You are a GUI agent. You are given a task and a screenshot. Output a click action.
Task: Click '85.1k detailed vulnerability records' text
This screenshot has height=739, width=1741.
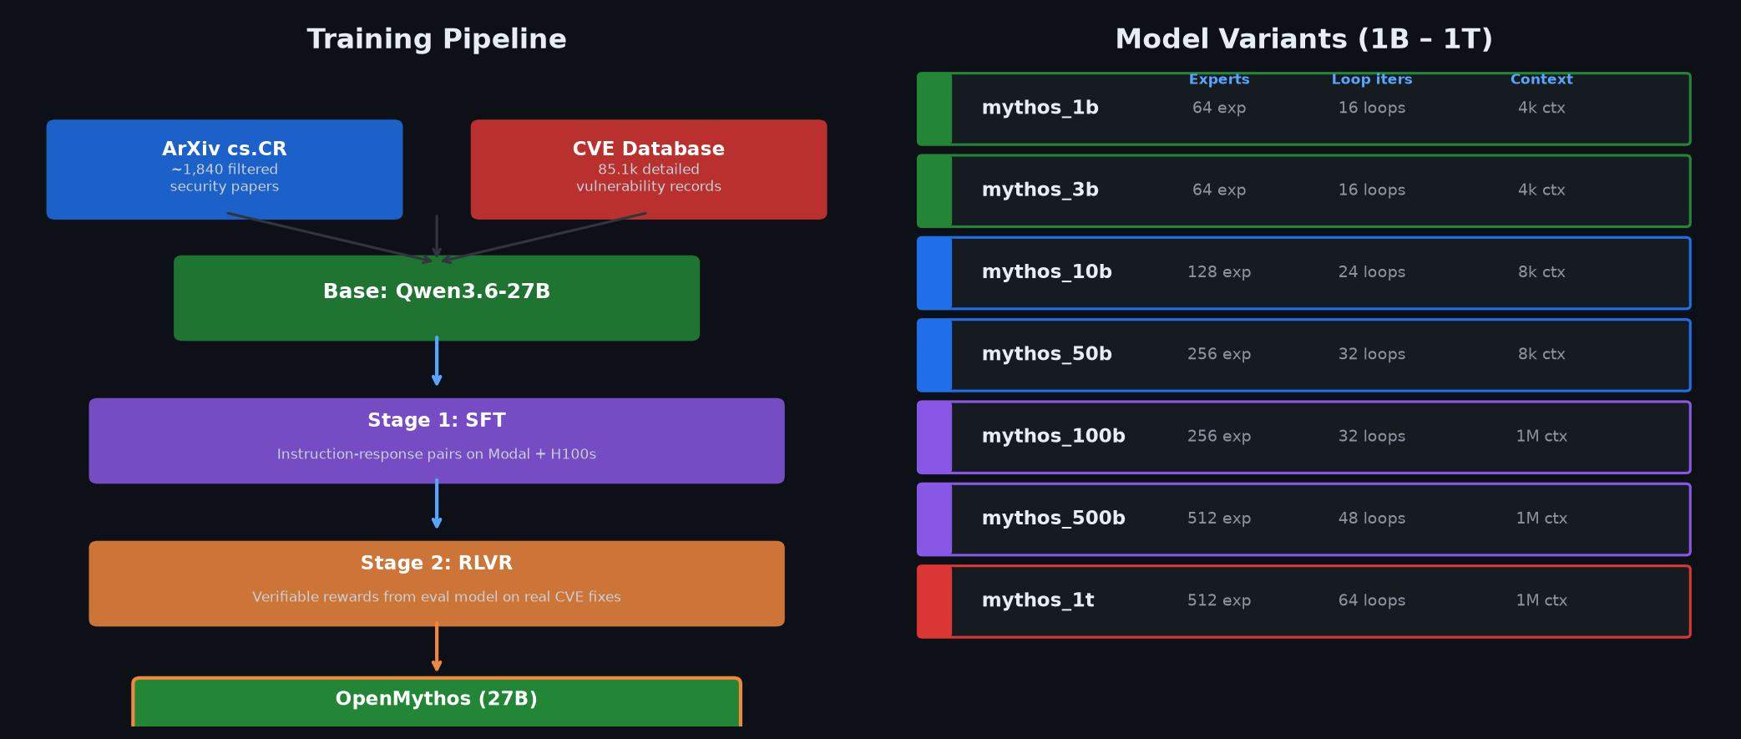pos(649,178)
